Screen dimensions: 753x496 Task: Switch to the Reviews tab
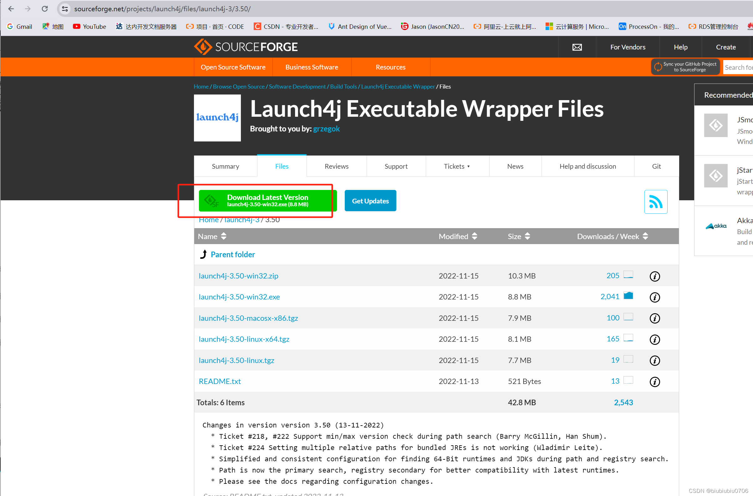[336, 166]
